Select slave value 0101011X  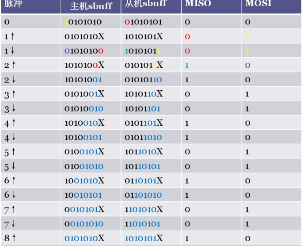[x=144, y=65]
